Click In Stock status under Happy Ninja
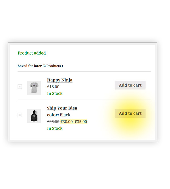The height and width of the screenshot is (189, 170). click(55, 93)
